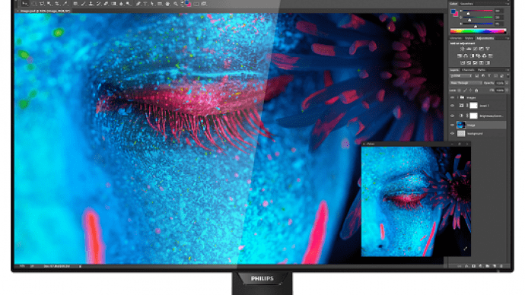525x295 pixels.
Task: Hide the Images group layer
Action: click(x=453, y=97)
